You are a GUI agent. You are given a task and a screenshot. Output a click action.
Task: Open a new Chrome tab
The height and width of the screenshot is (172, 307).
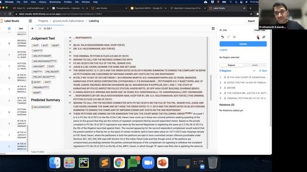click(x=250, y=8)
